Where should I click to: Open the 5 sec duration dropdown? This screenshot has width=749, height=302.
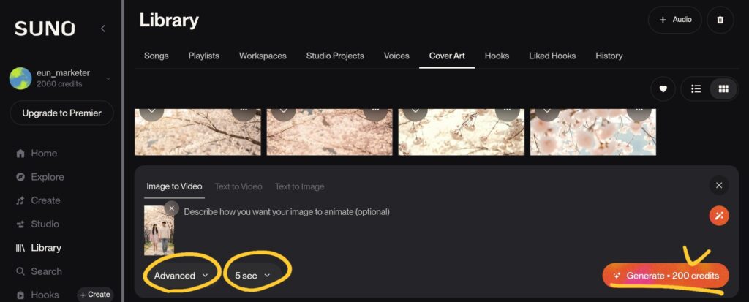point(252,276)
